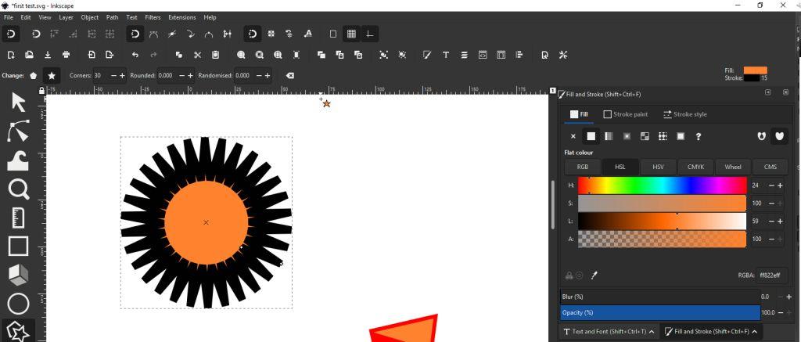Decrease Hue value with minus button
Viewport: 801px width, 342px height.
pos(770,185)
